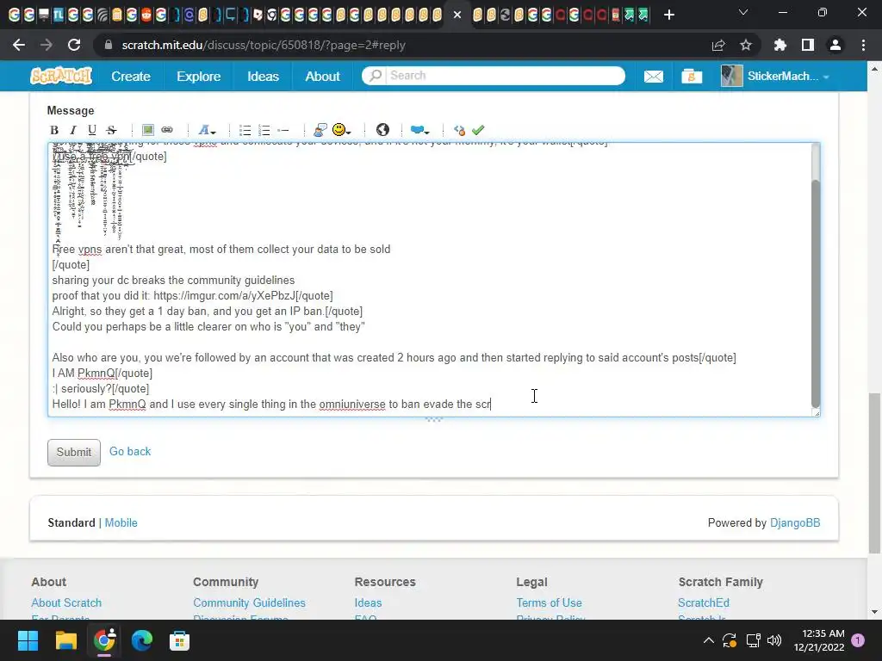Open the browser extensions puzzle icon
882x661 pixels.
point(780,45)
